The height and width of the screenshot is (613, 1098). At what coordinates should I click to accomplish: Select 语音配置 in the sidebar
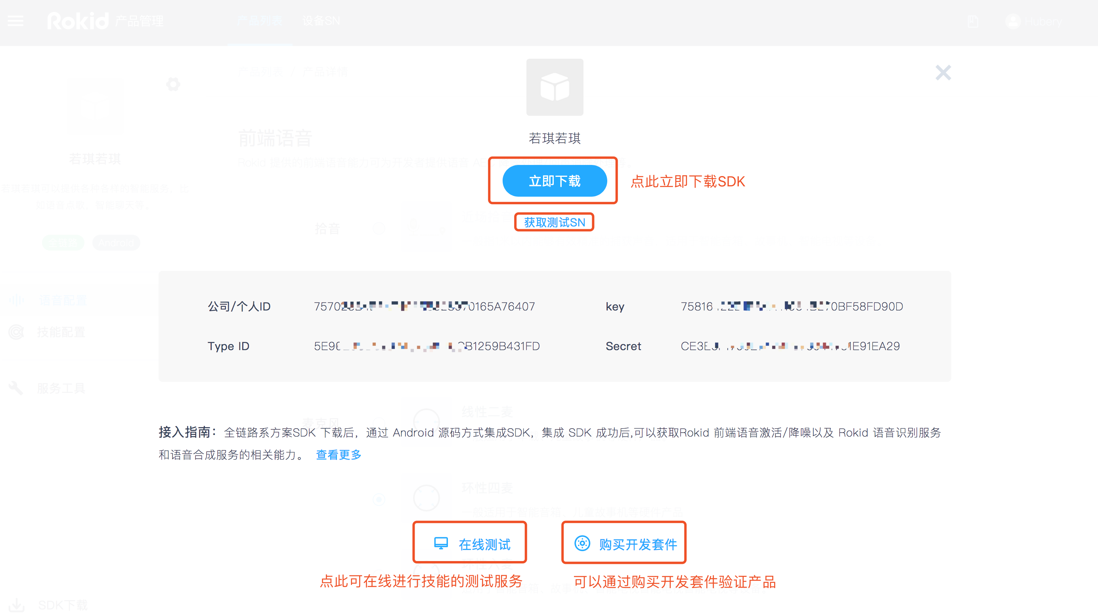(x=63, y=300)
